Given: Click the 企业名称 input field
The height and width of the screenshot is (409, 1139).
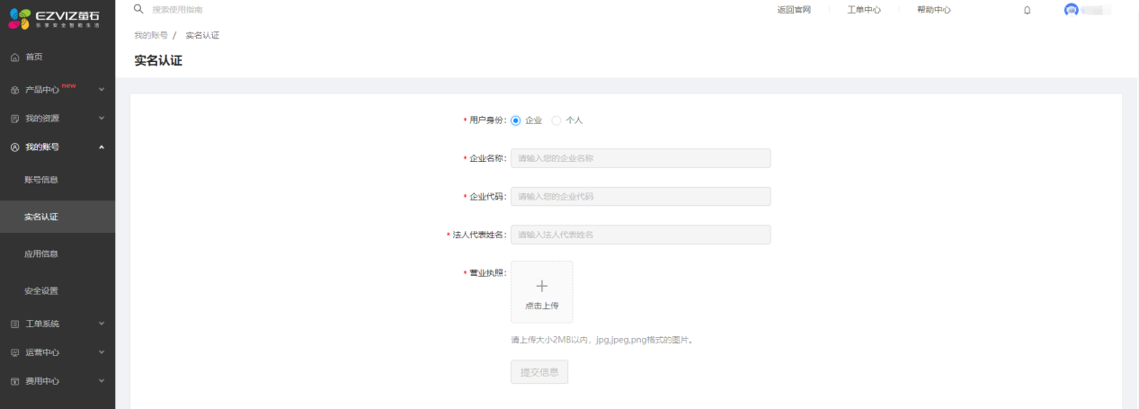Looking at the screenshot, I should pos(640,158).
